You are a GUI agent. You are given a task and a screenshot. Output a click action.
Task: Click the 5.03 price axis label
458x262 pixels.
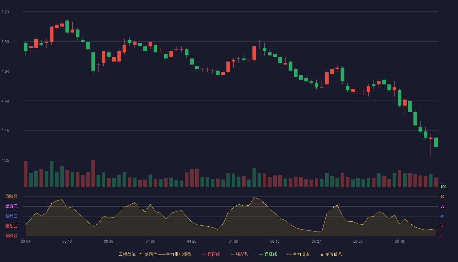(x=5, y=42)
